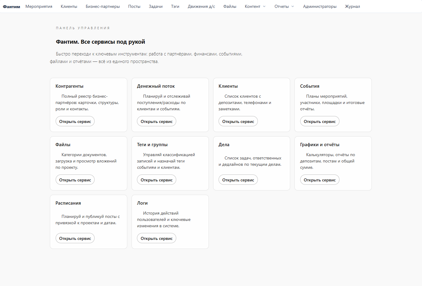Expand the Отчеты dropdown menu
Image resolution: width=422 pixels, height=286 pixels.
284,7
